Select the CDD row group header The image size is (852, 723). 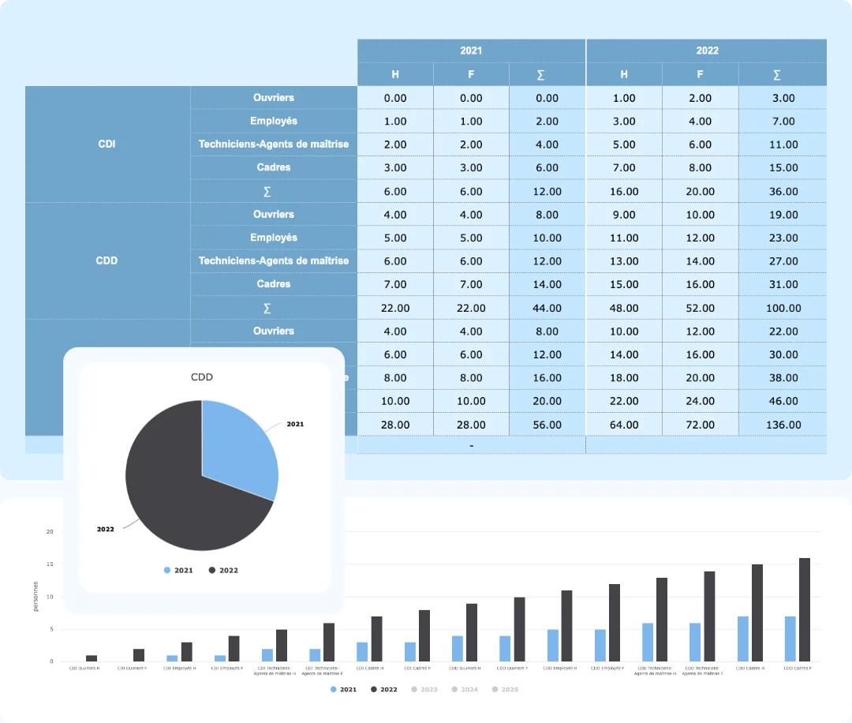(107, 260)
